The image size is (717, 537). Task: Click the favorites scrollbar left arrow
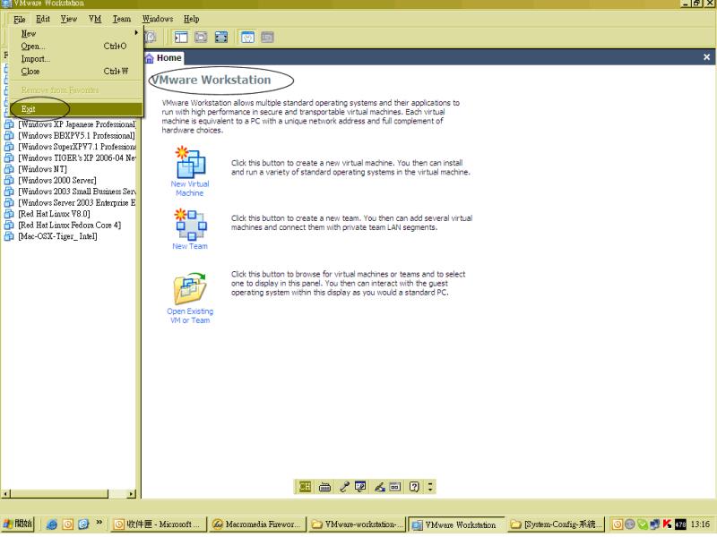(5, 494)
